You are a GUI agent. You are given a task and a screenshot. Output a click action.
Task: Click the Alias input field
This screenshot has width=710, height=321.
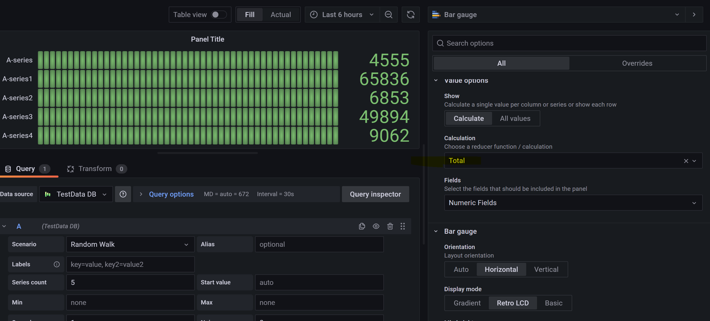coord(319,244)
